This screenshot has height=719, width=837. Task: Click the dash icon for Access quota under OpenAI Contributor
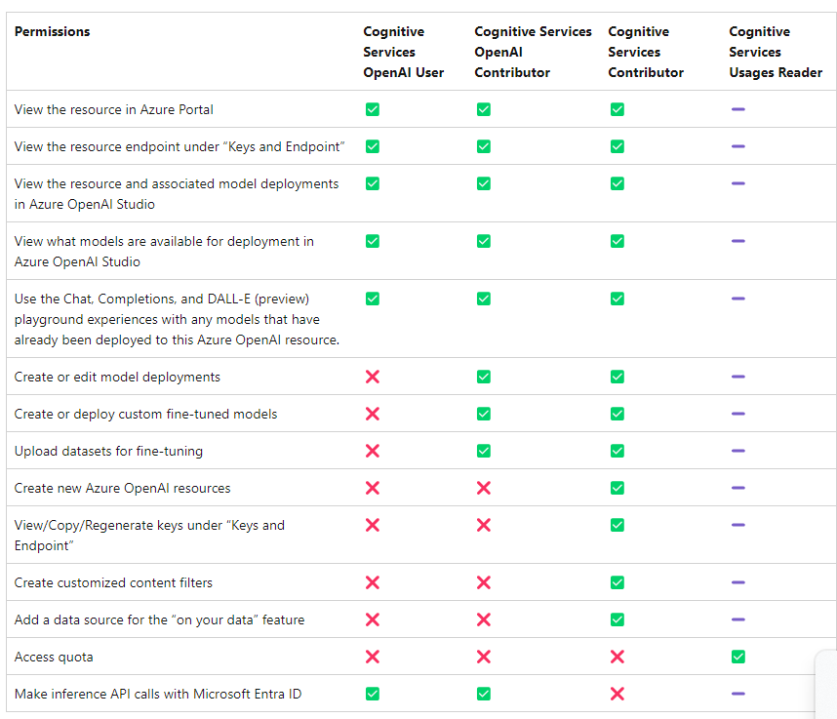click(484, 657)
